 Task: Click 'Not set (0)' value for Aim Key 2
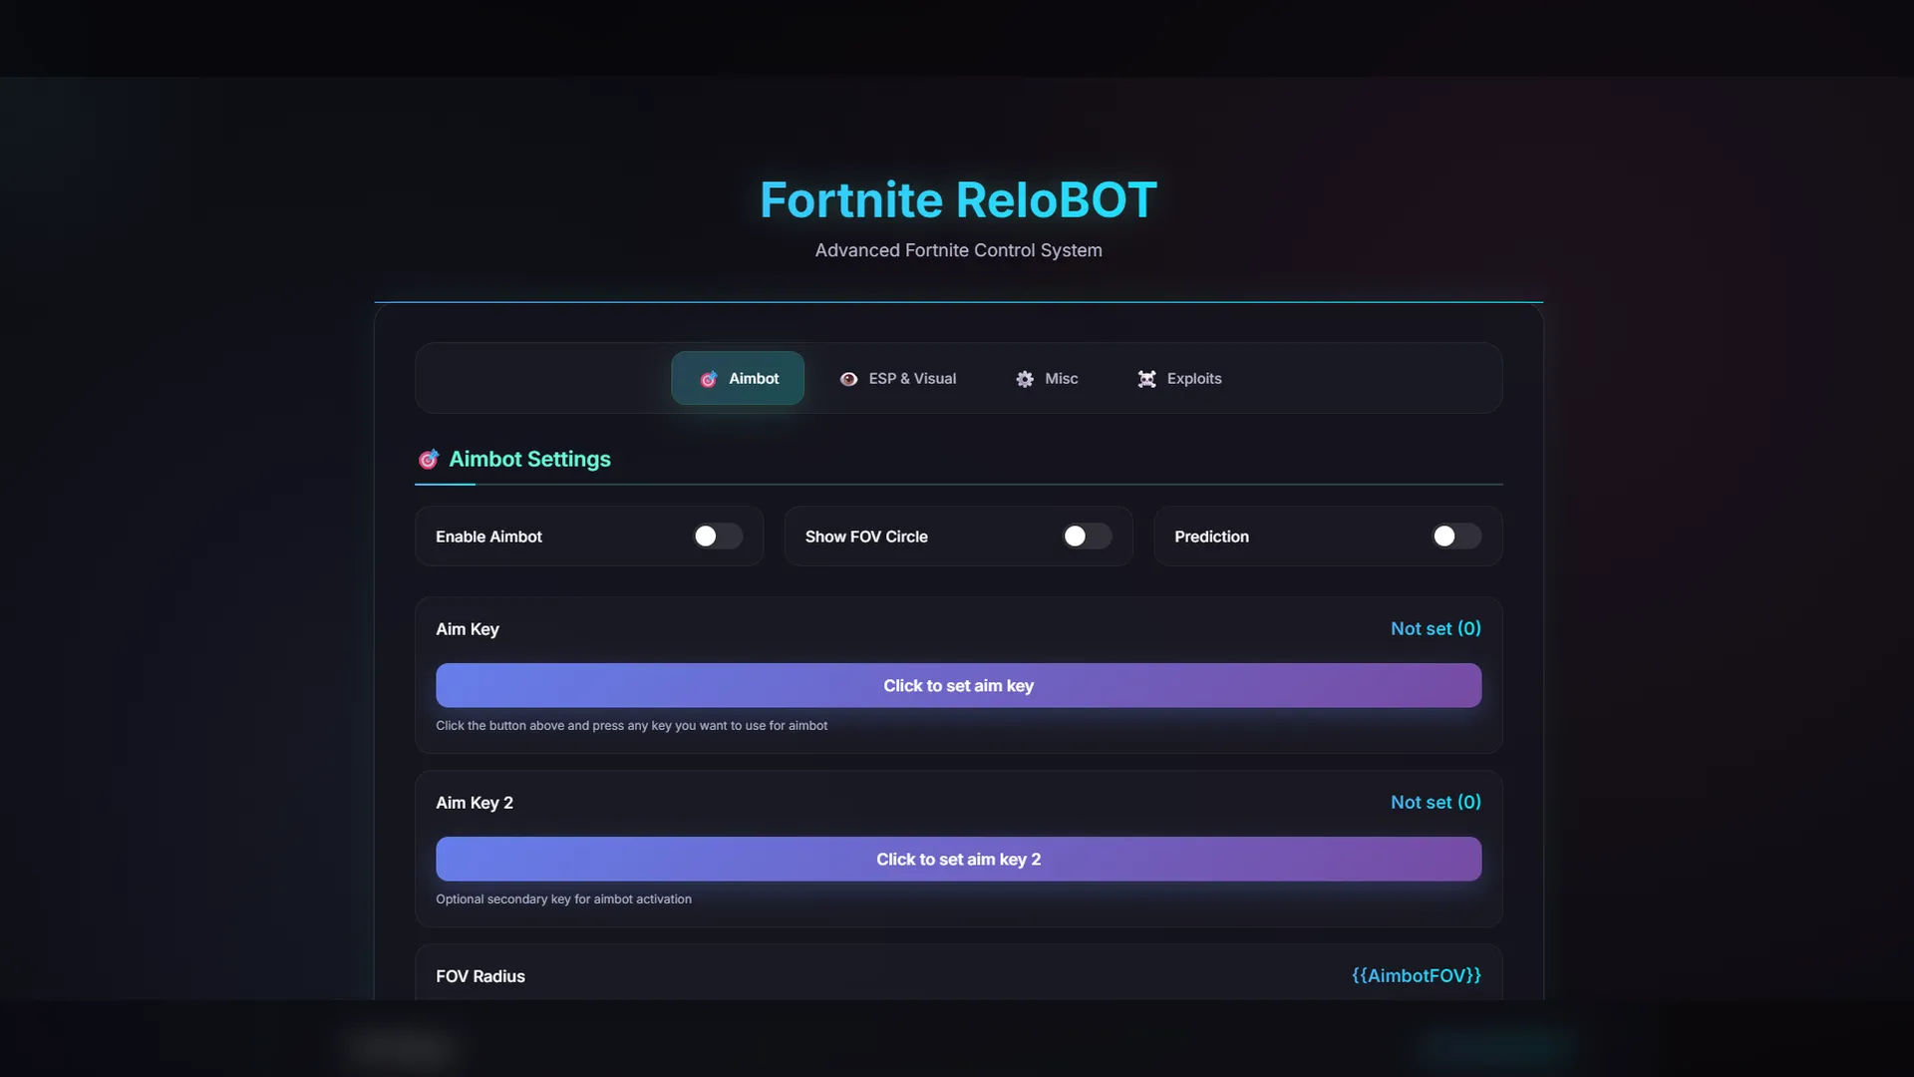[x=1435, y=803]
